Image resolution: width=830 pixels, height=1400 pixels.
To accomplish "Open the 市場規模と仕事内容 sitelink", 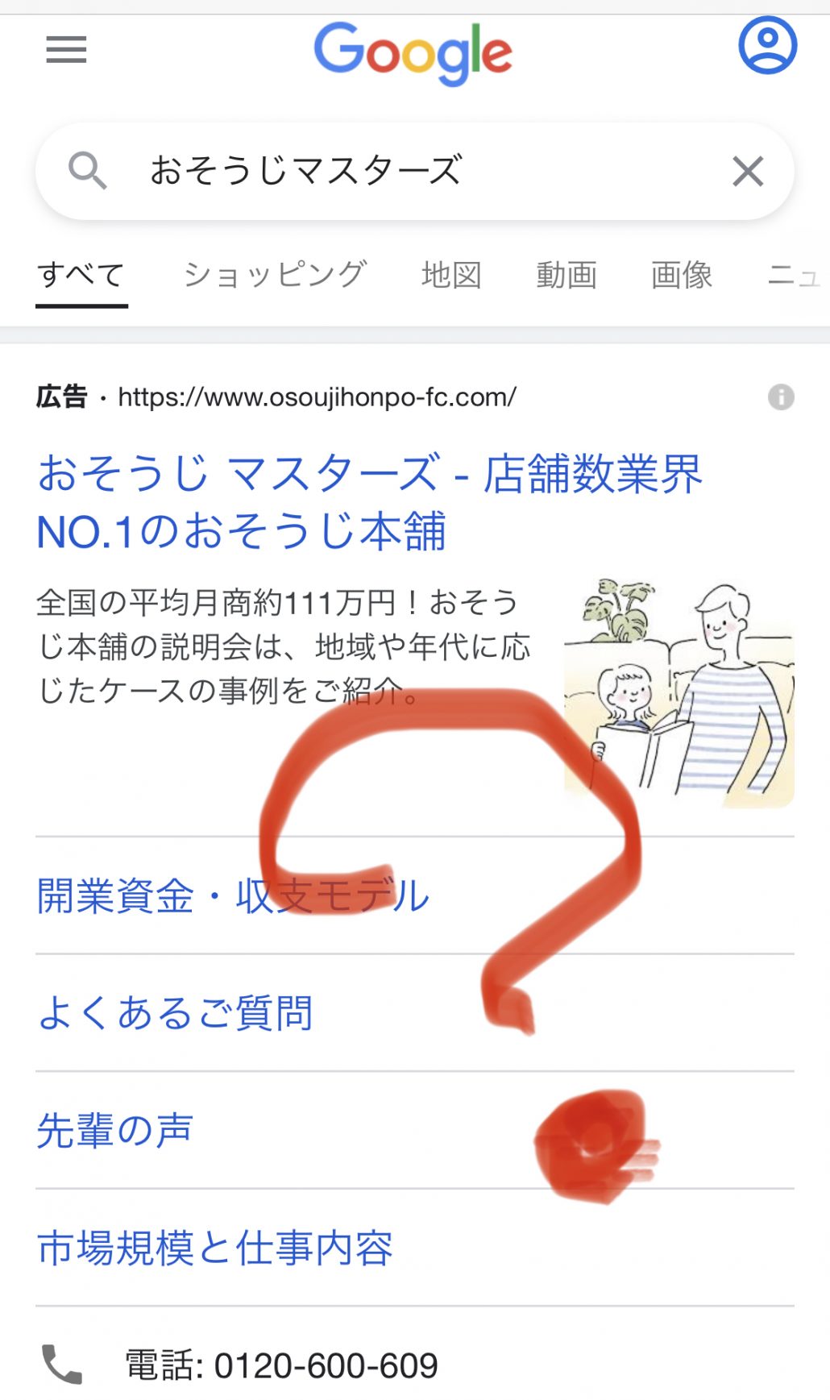I will click(214, 1248).
